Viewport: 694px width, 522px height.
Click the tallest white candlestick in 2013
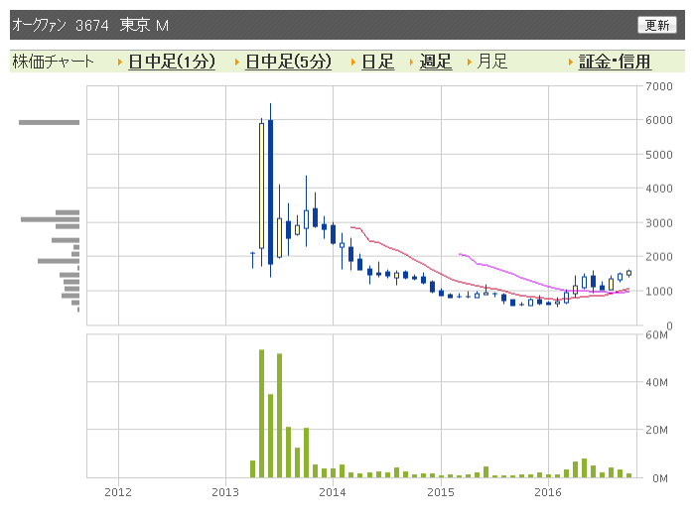[261, 186]
